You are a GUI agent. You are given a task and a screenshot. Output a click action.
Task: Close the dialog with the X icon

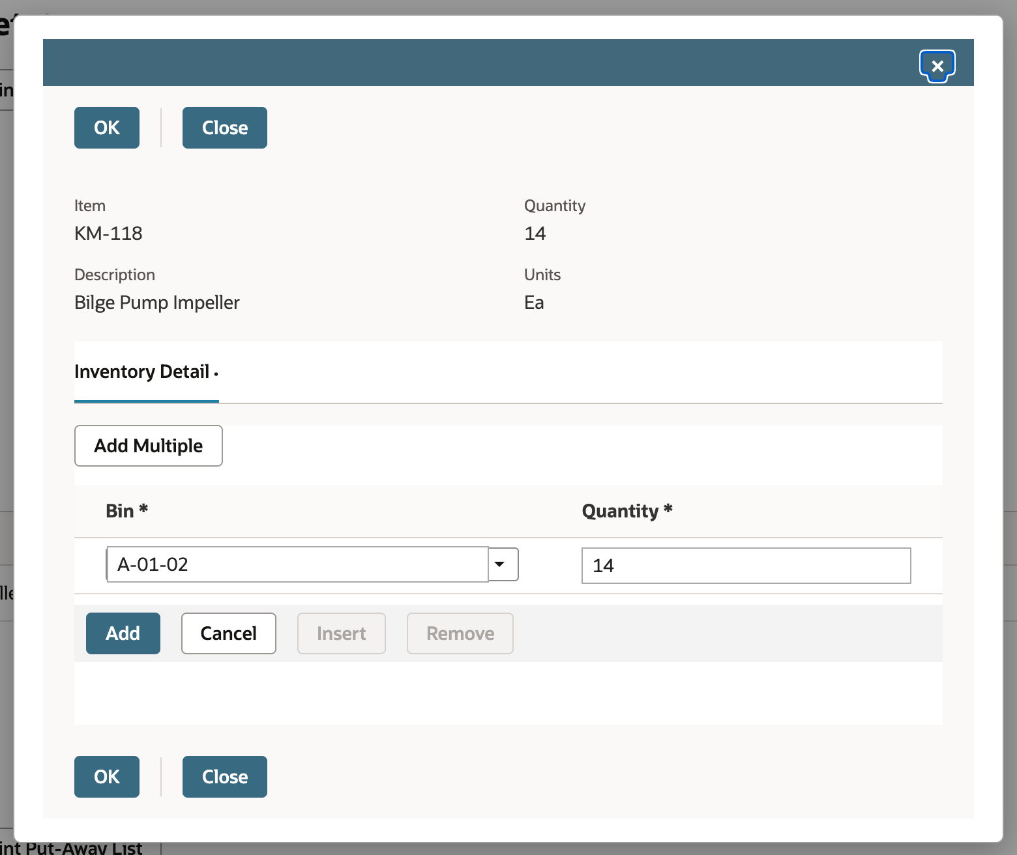click(937, 66)
